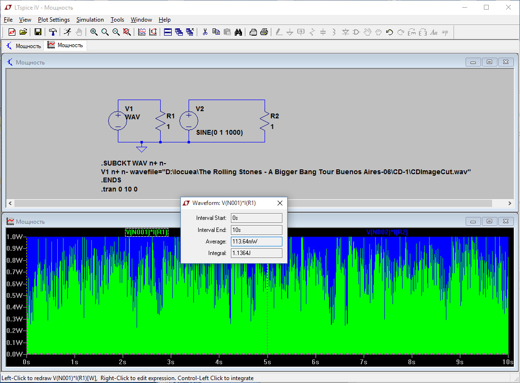Viewport: 520px width, 383px height.
Task: Open the Plot Settings menu
Action: pos(54,20)
